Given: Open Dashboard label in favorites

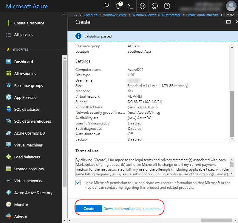Looking at the screenshot, I should click(x=24, y=62).
